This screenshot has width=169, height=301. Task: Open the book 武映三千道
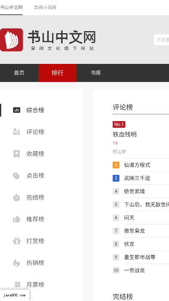(137, 178)
